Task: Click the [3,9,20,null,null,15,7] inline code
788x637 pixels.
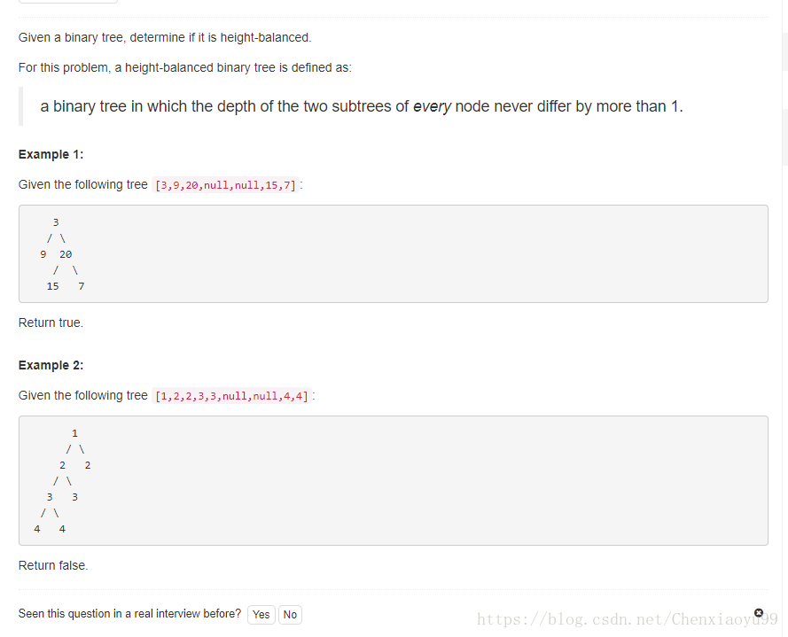Action: (225, 185)
